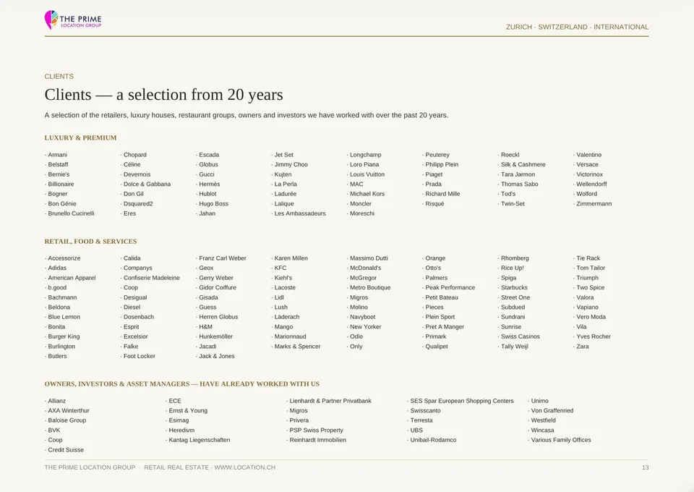Click the Clients page main heading
Screen dimensions: 694x492
click(164, 95)
